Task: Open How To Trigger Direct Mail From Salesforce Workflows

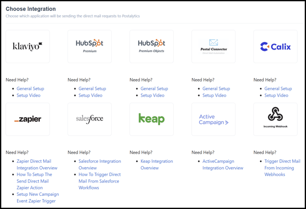Action: click(99, 181)
